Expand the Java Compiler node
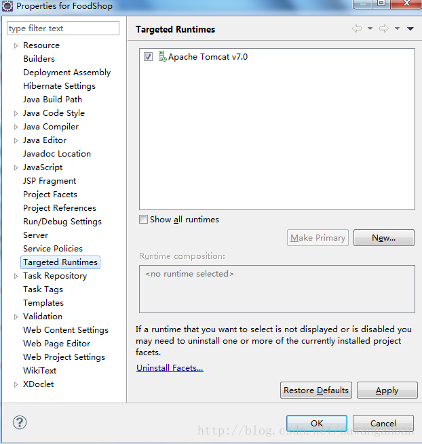Screen dimensions: 422x444 point(16,127)
